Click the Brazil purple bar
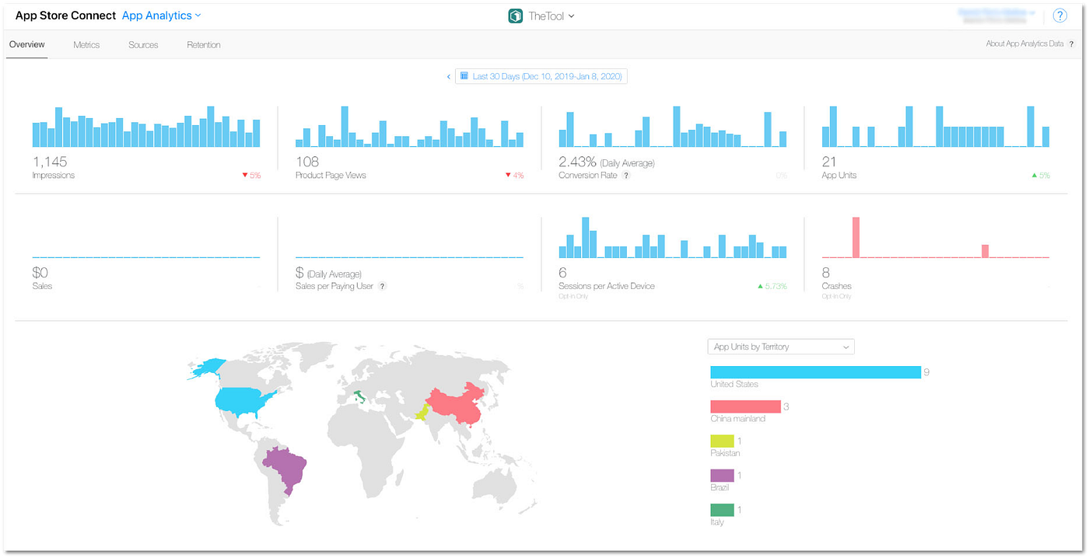The width and height of the screenshot is (1089, 558). coord(722,476)
